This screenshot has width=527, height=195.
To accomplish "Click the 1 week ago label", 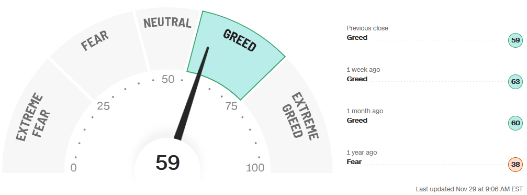I will (x=363, y=70).
